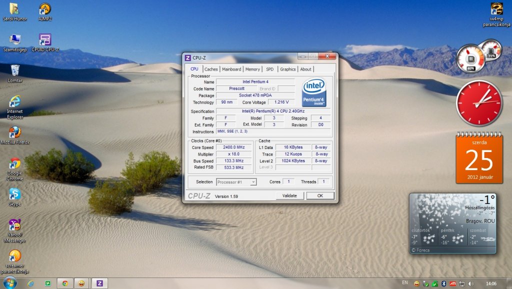Switch to the Mainboard tab

pos(231,69)
